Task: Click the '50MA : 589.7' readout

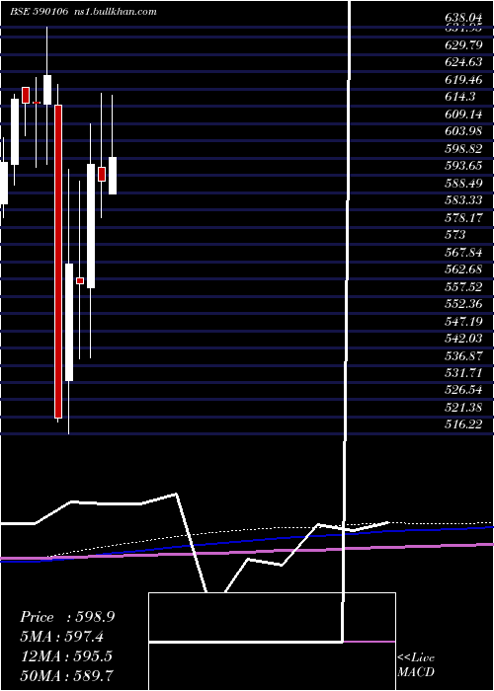Action: [67, 675]
